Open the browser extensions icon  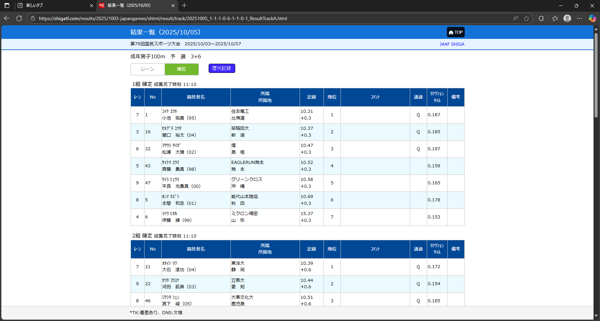point(541,18)
